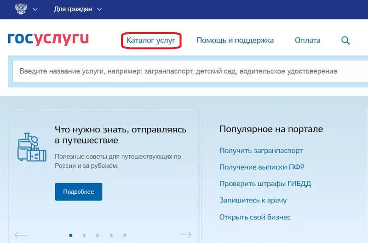The width and height of the screenshot is (368, 243).
Task: Click the next slide right arrow
Action: coord(185,235)
